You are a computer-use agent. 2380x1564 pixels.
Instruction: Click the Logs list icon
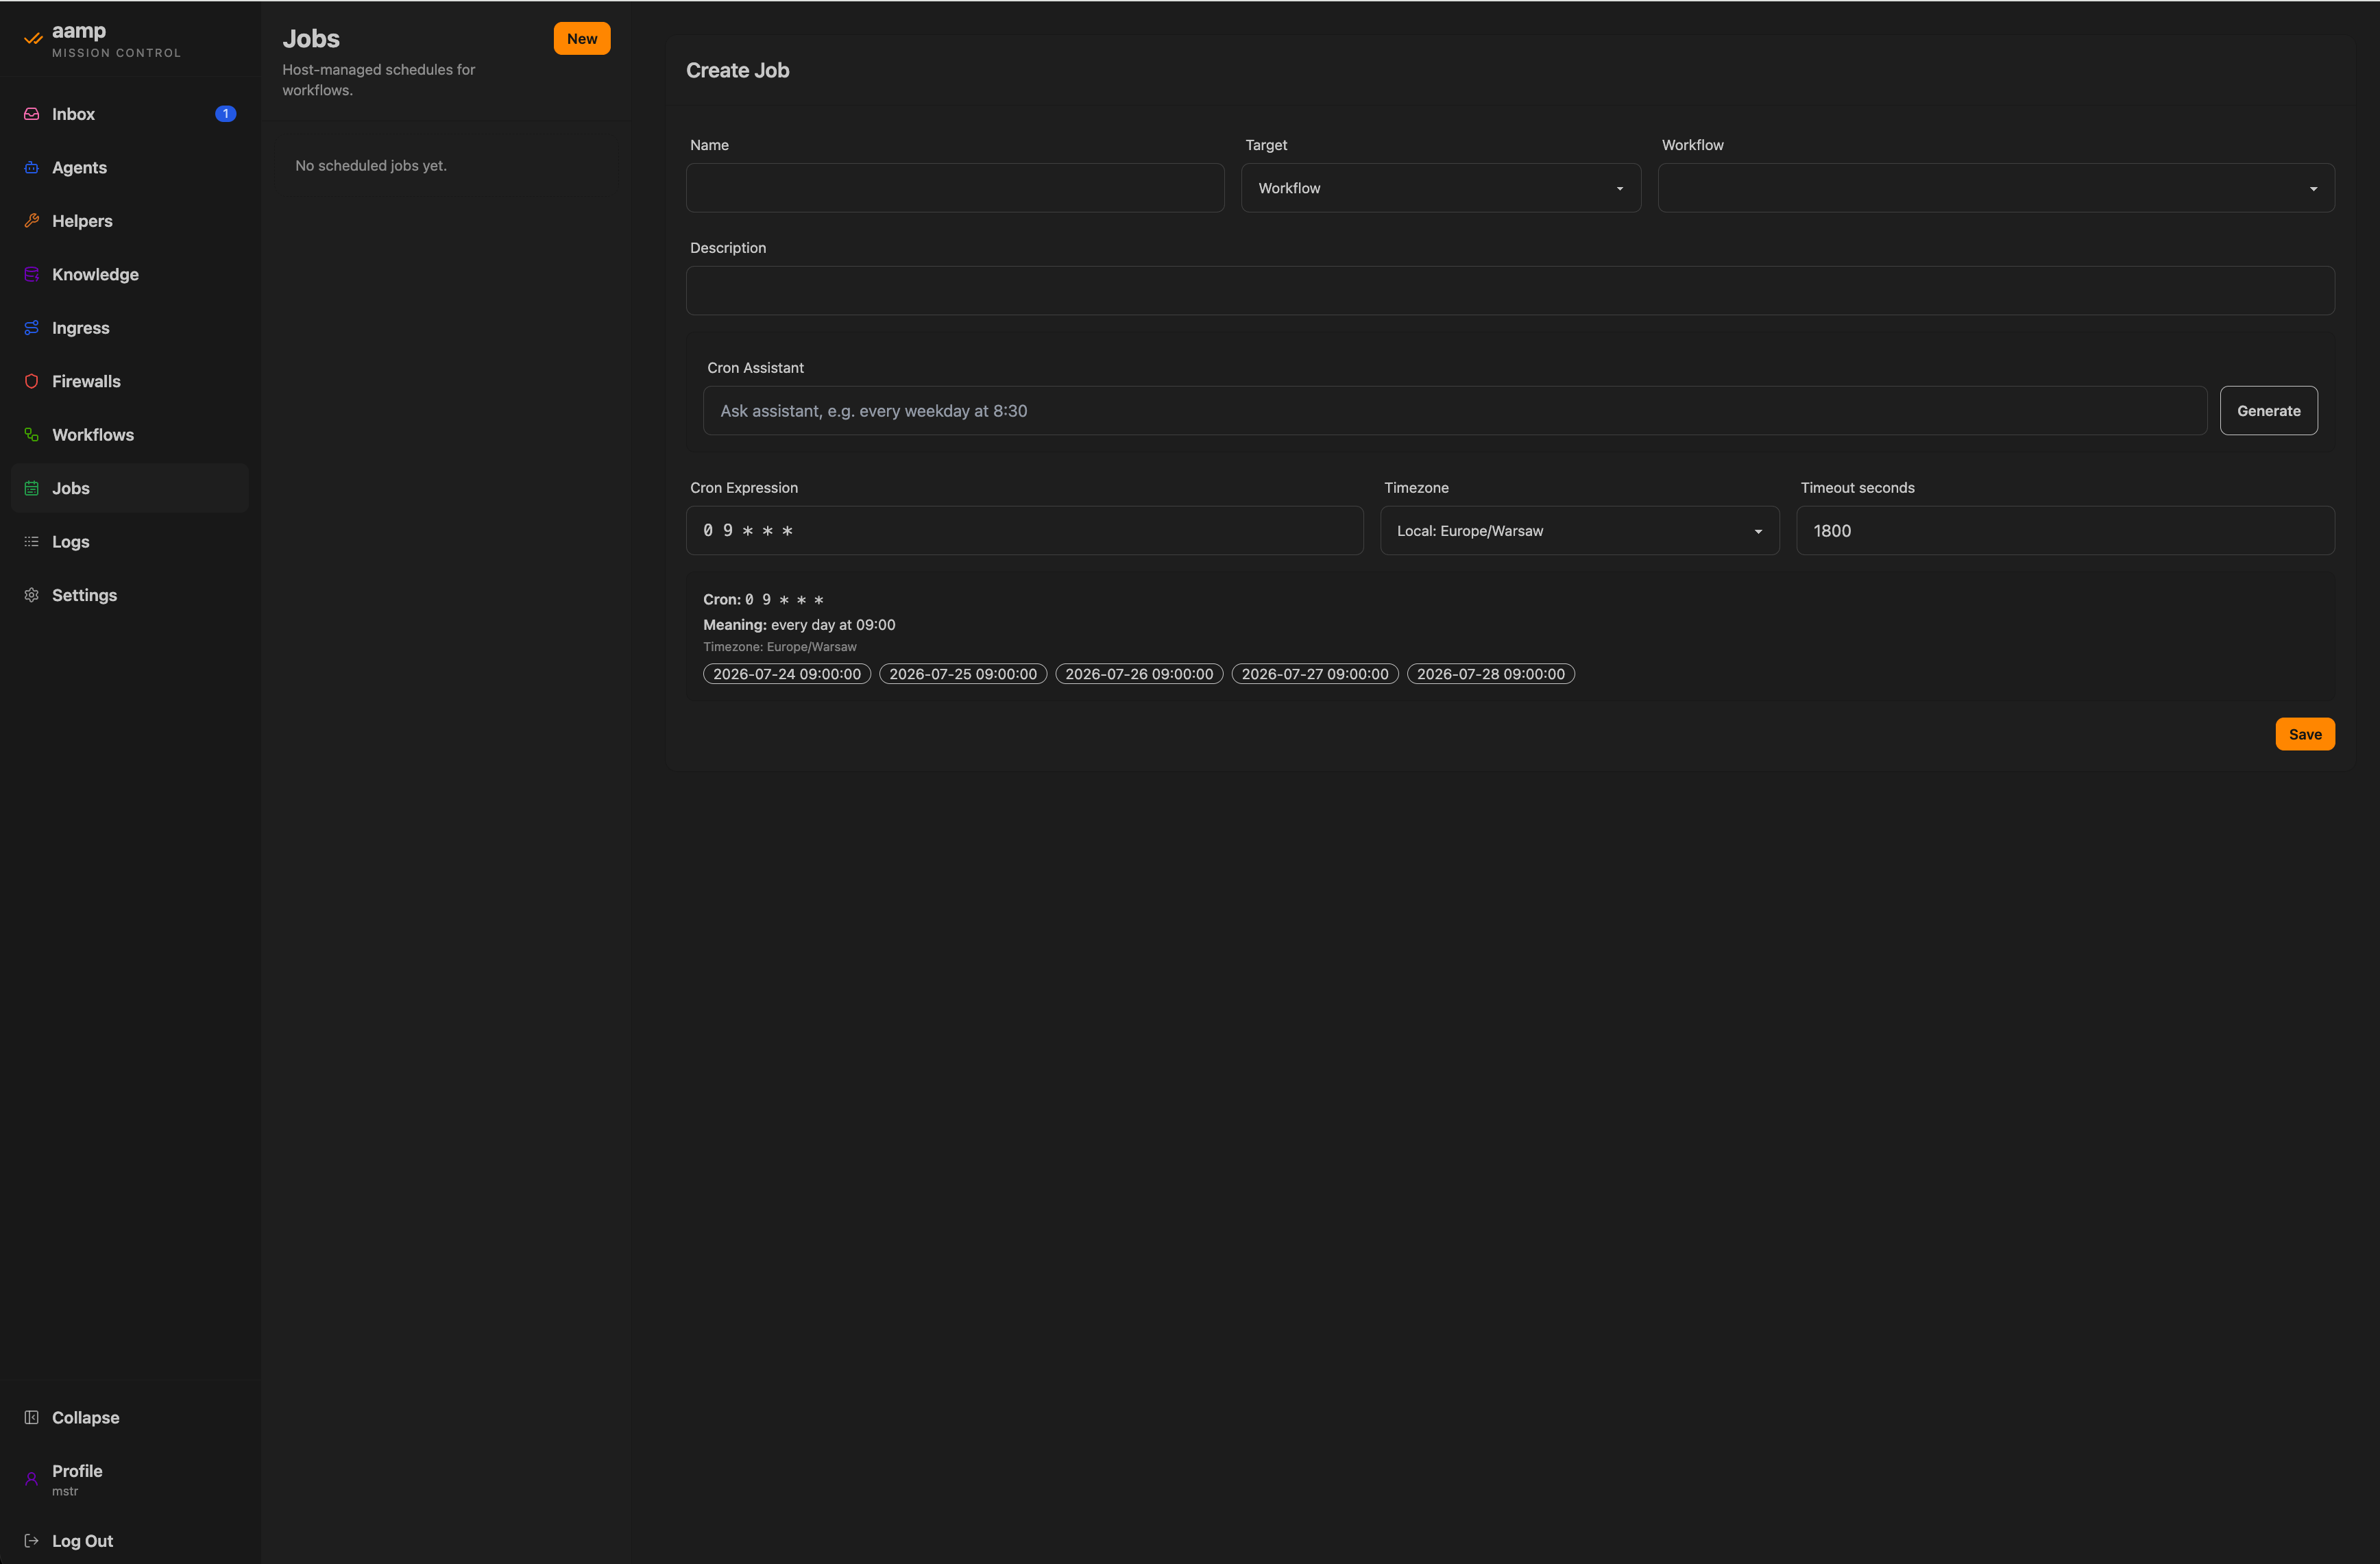point(32,542)
